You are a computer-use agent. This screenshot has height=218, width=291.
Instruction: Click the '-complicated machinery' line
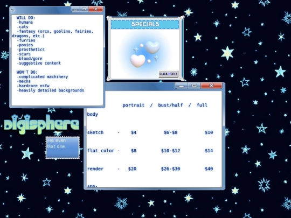(x=43, y=77)
